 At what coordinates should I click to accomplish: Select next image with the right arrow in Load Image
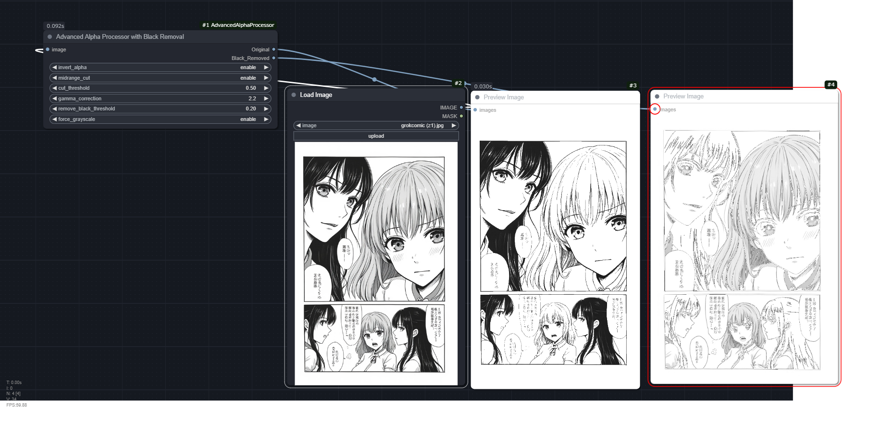click(x=453, y=126)
